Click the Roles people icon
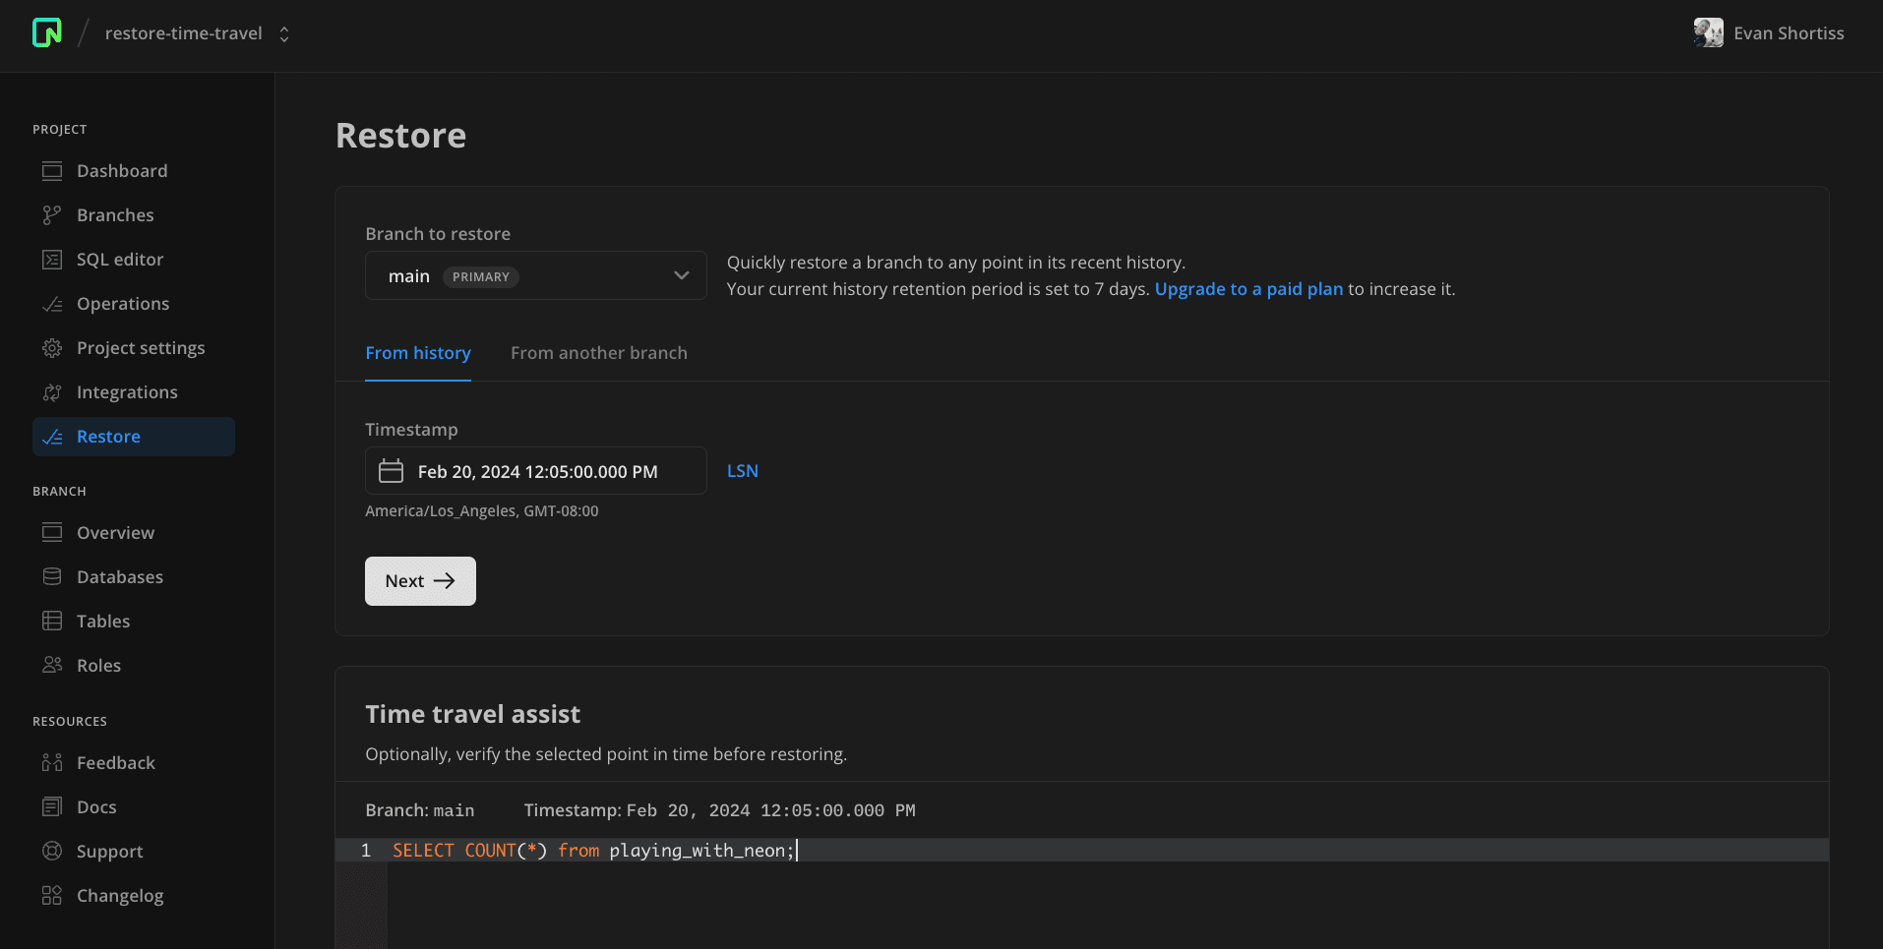This screenshot has width=1883, height=949. (x=52, y=666)
